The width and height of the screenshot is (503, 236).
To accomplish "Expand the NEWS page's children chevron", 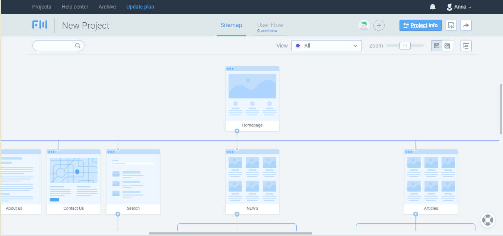I will click(237, 214).
